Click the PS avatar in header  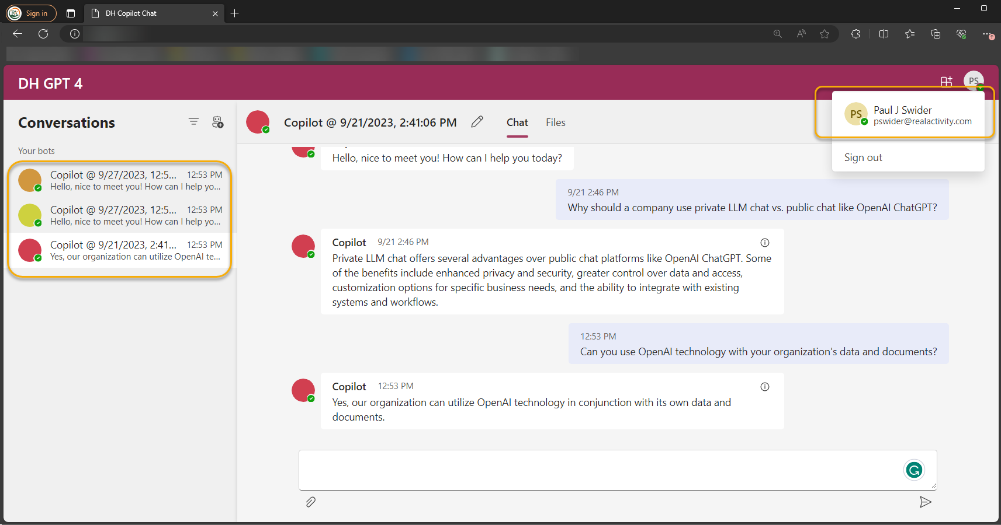pyautogui.click(x=974, y=81)
